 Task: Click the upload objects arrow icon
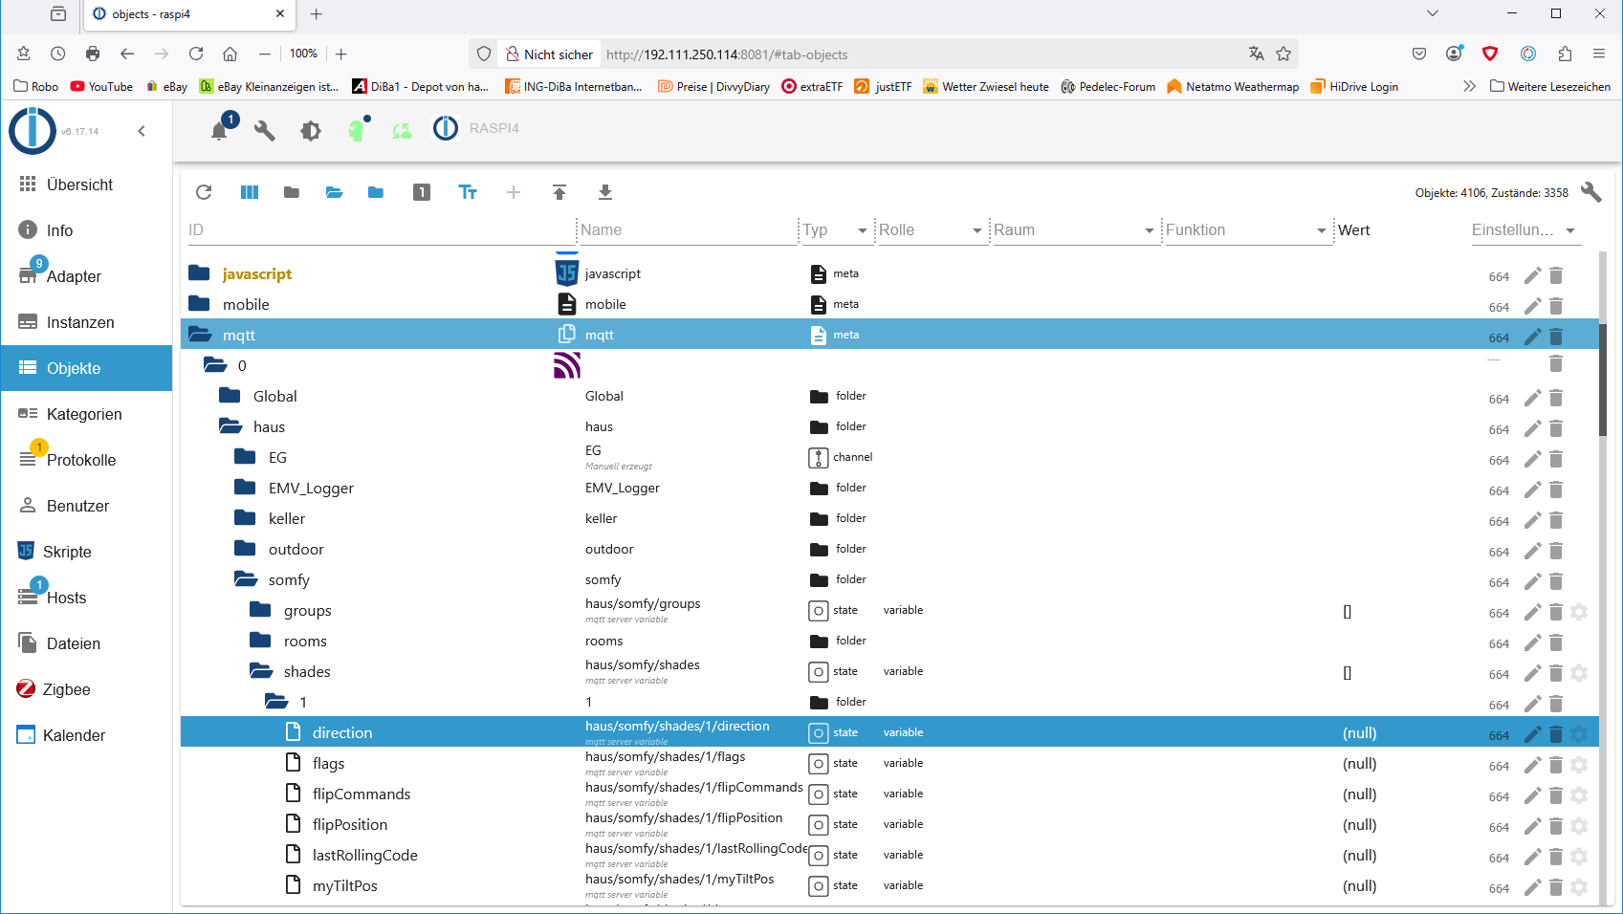(x=559, y=192)
